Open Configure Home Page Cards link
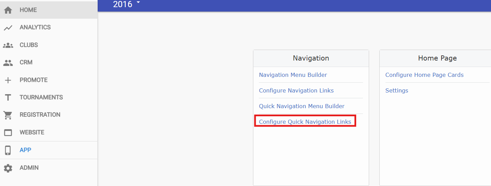This screenshot has height=186, width=491. pyautogui.click(x=424, y=75)
